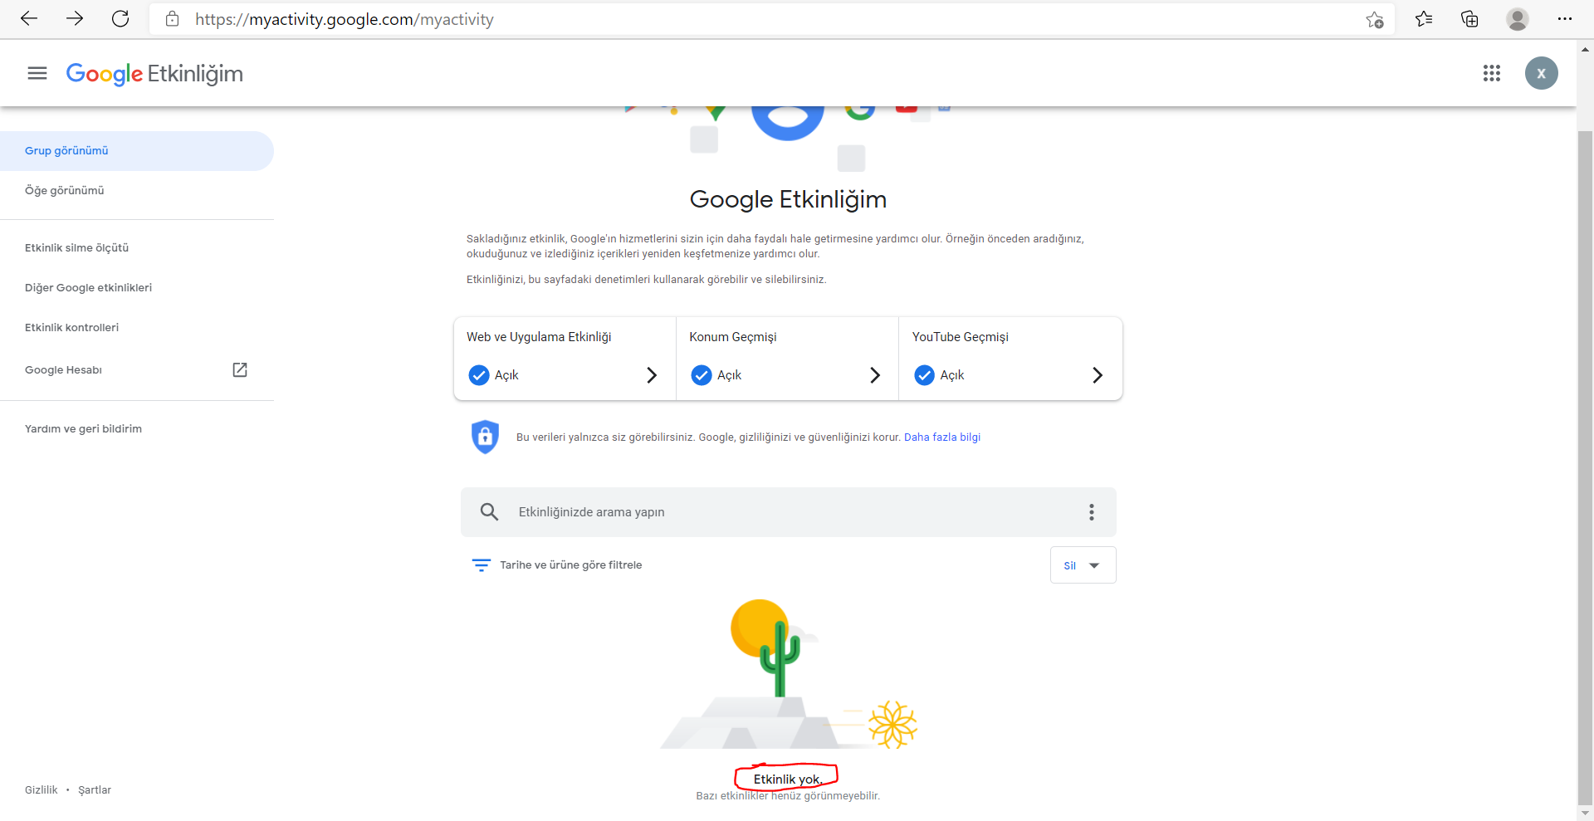Add this page to favorites star icon

pyautogui.click(x=1375, y=19)
